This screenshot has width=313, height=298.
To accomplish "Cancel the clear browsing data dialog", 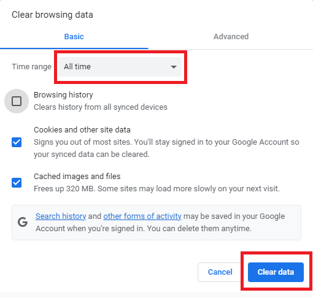I will click(220, 272).
